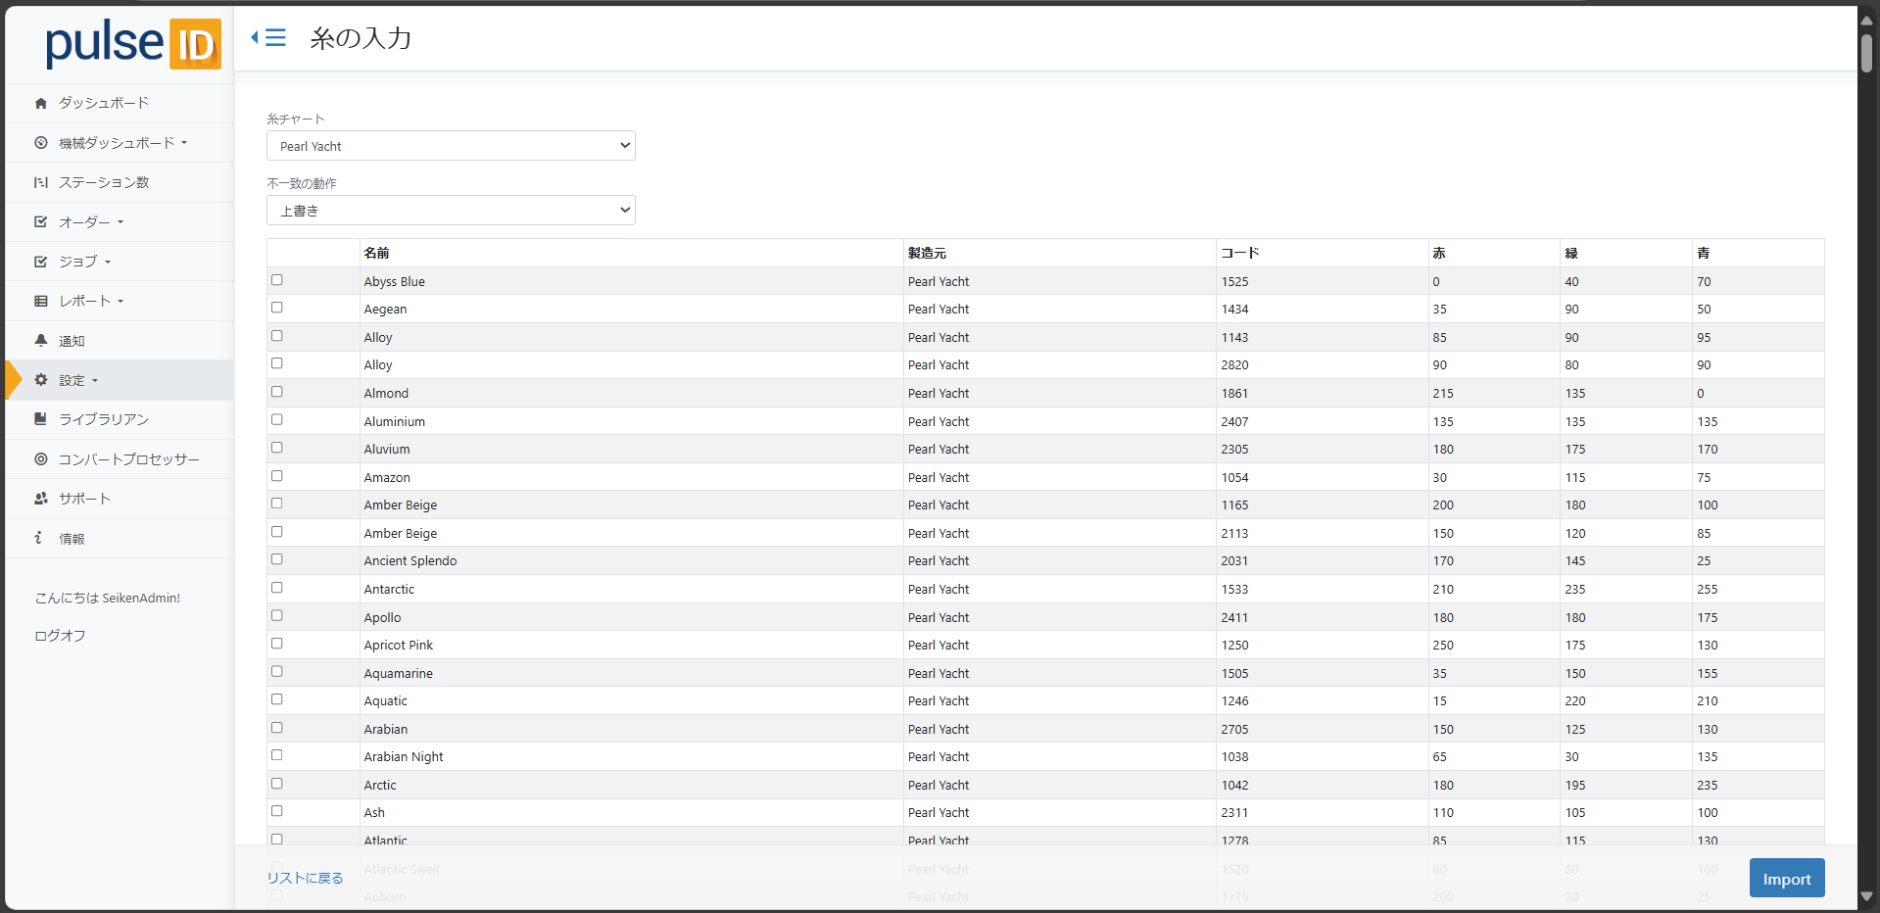1880x913 pixels.
Task: Click the station icon beside ステーション数
Action: pyautogui.click(x=40, y=182)
